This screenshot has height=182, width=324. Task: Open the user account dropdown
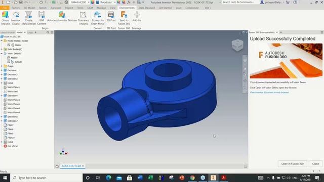pos(272,2)
